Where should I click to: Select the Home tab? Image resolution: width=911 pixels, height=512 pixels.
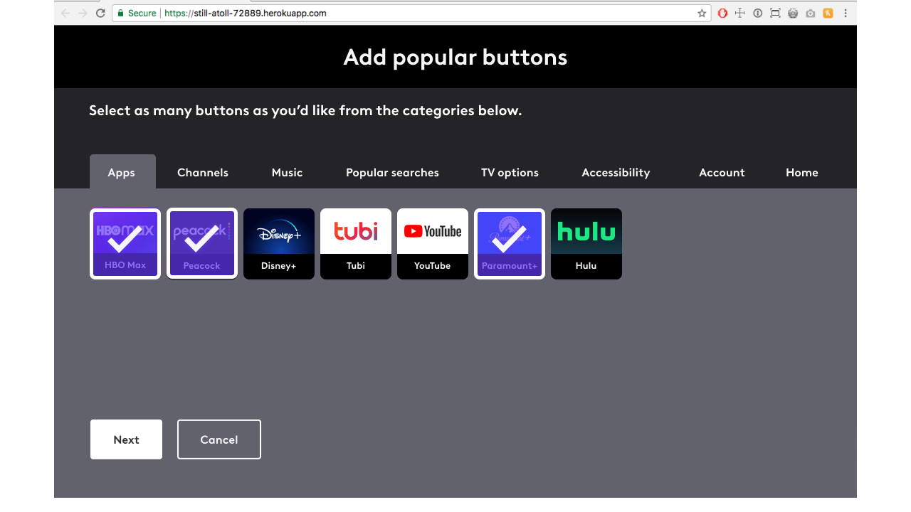click(x=802, y=172)
